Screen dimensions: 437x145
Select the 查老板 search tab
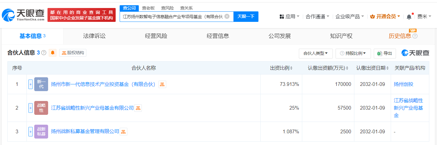[x=148, y=8]
